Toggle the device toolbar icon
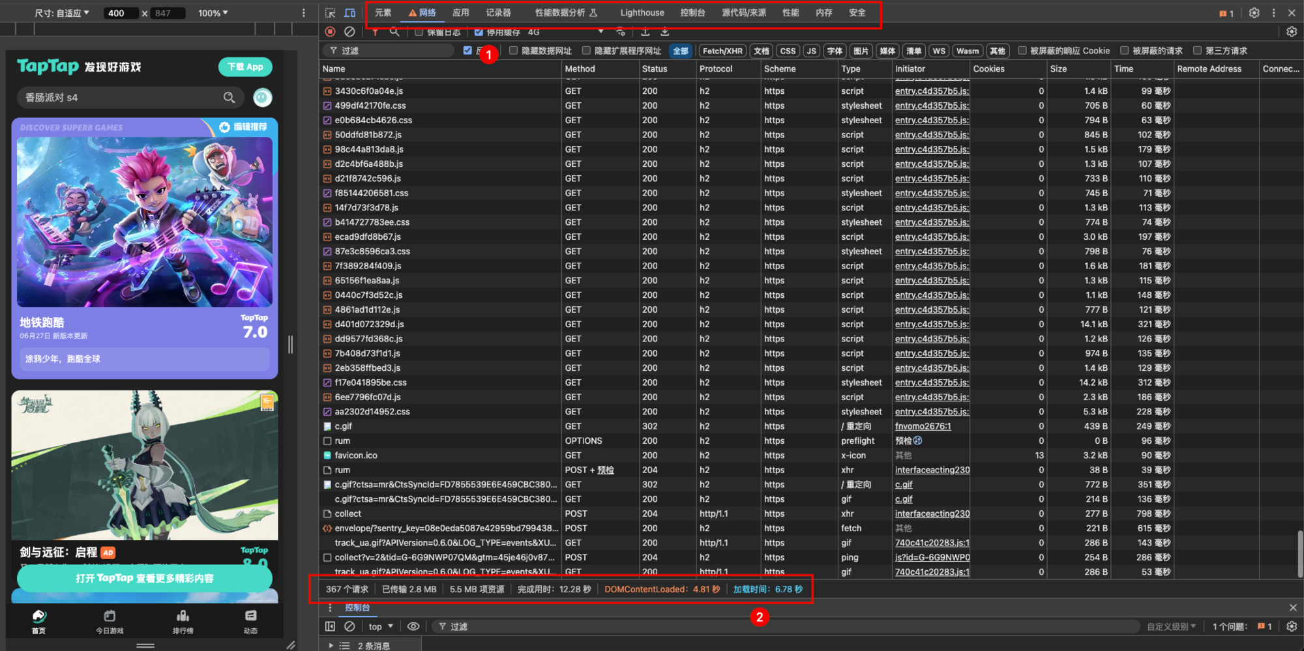 point(350,13)
